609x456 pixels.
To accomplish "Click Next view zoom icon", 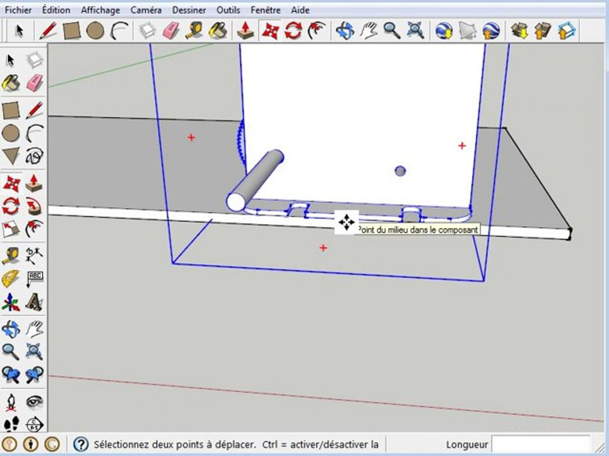I will (34, 375).
